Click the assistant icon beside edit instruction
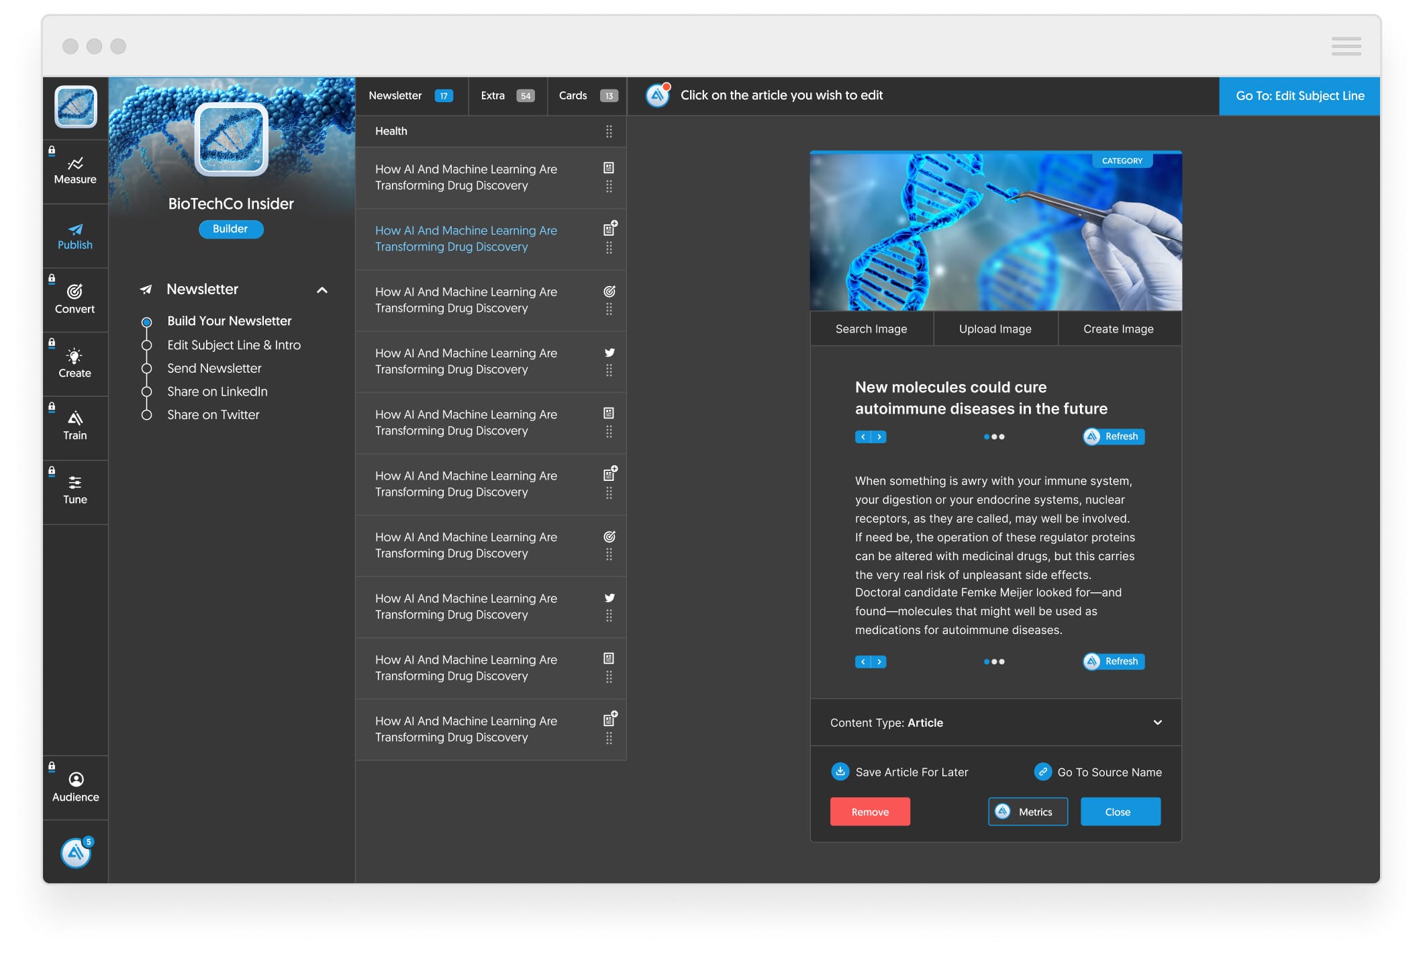This screenshot has width=1423, height=953. pos(658,95)
